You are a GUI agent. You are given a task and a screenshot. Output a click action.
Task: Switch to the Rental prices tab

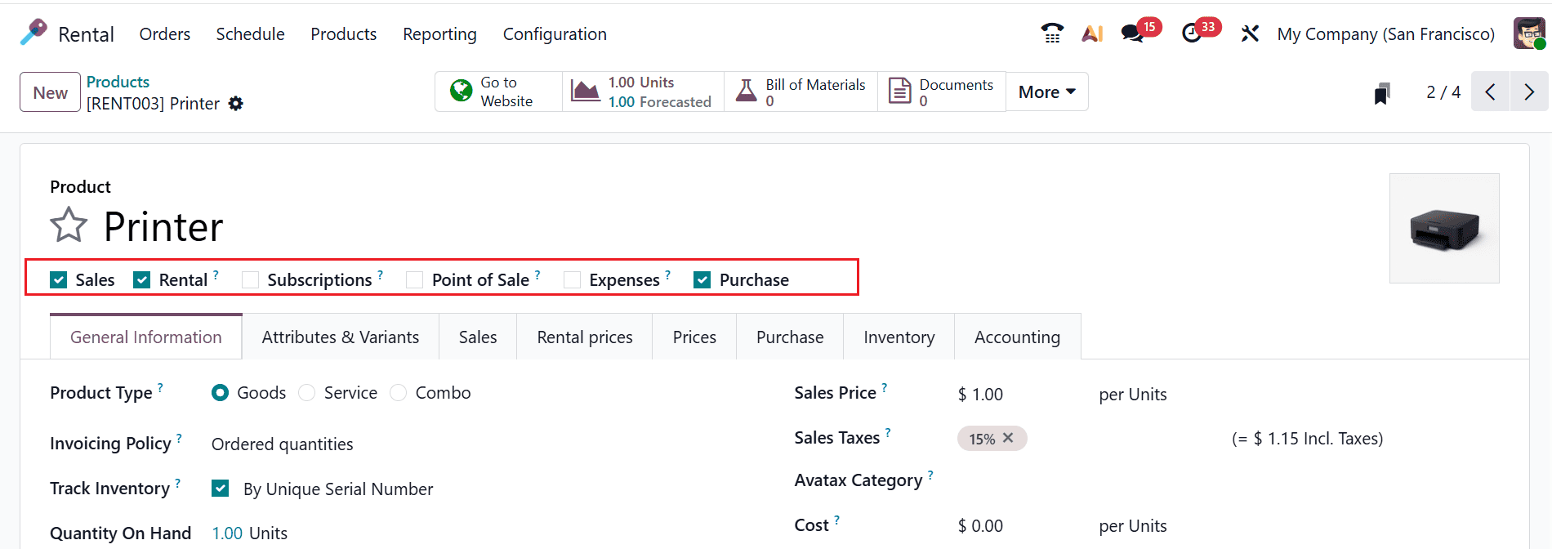pos(585,337)
